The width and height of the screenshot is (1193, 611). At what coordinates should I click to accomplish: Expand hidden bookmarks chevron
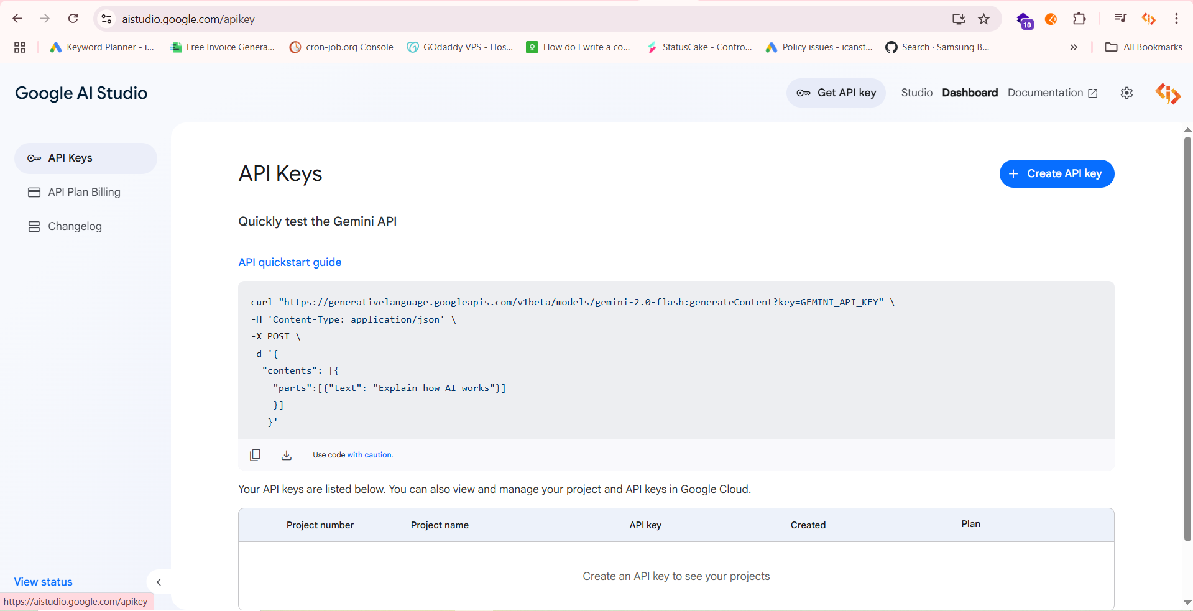click(x=1074, y=47)
